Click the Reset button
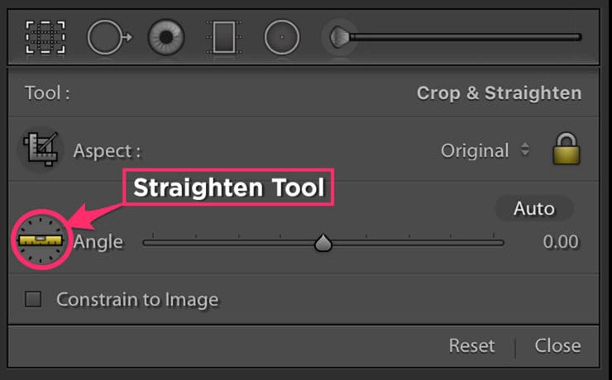 pos(472,345)
